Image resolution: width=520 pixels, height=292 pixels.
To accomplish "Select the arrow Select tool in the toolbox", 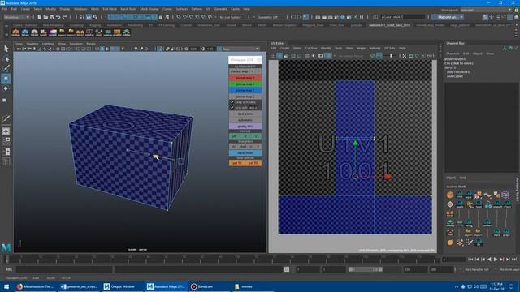I will (6, 49).
